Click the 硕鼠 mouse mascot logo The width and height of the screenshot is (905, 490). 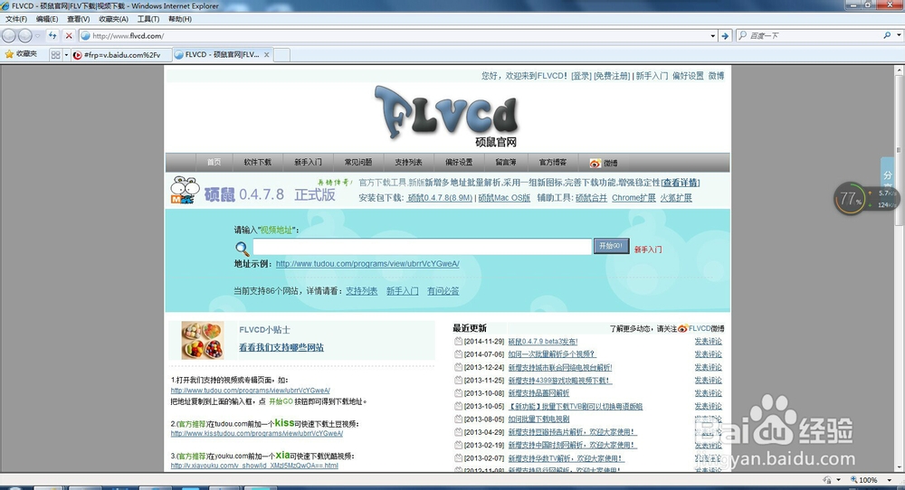click(x=185, y=190)
